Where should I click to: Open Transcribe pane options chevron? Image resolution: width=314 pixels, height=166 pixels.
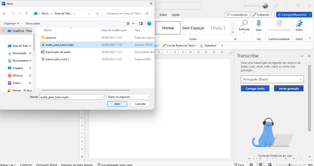tap(302, 56)
